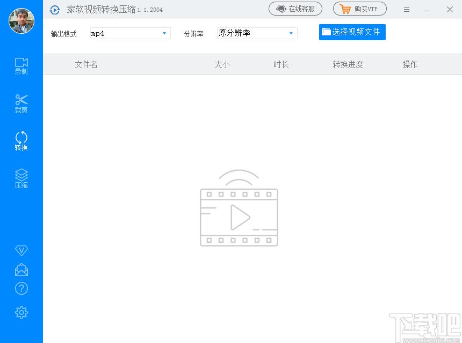
Task: Minimize the window
Action: point(427,10)
